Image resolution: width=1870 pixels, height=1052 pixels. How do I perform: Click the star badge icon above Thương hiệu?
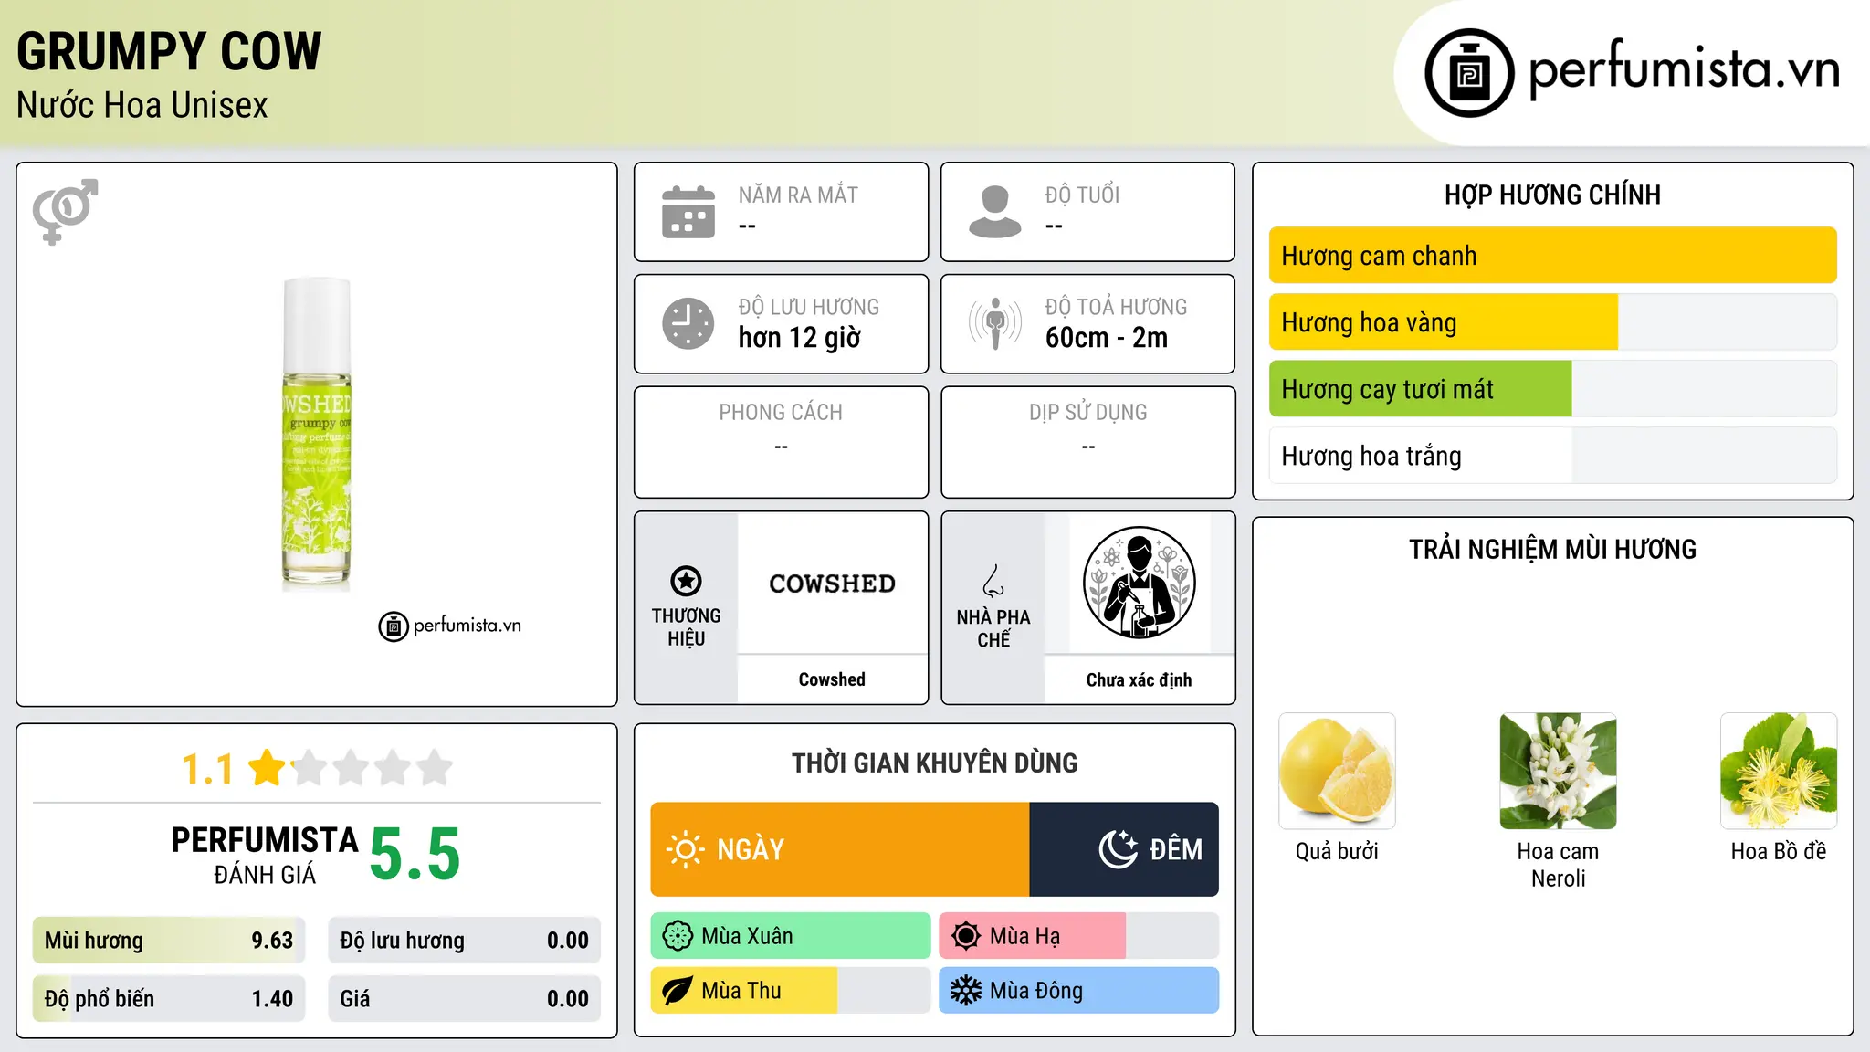coord(686,581)
